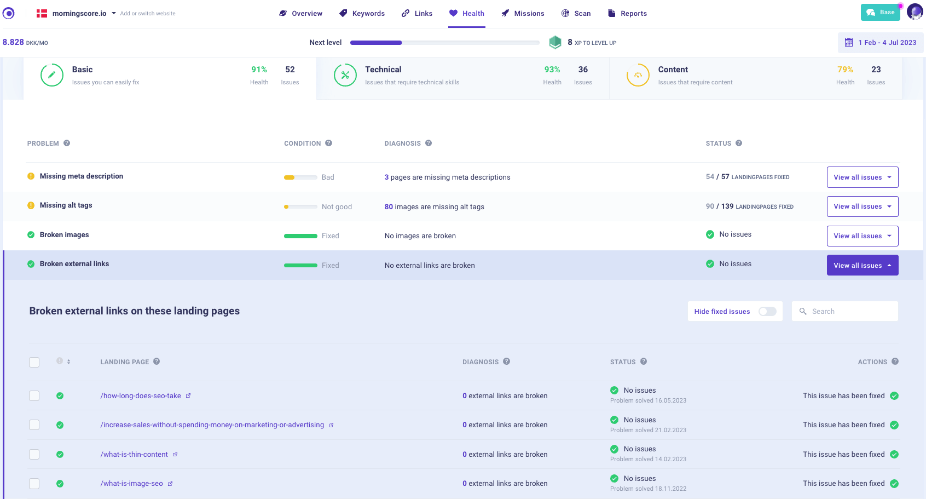The height and width of the screenshot is (499, 926).
Task: Go to the Keywords tab
Action: [362, 13]
